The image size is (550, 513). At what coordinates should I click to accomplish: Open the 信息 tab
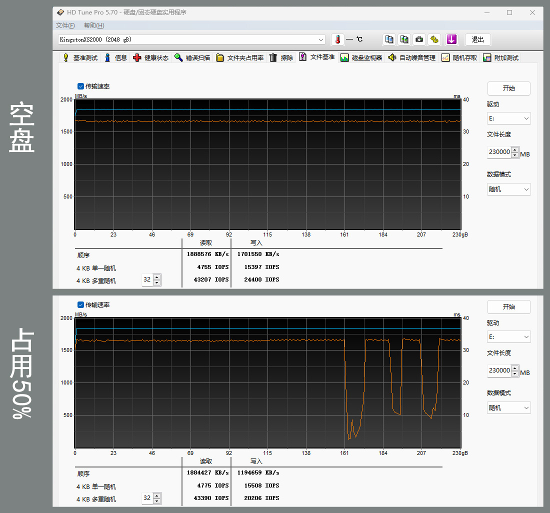(x=116, y=58)
